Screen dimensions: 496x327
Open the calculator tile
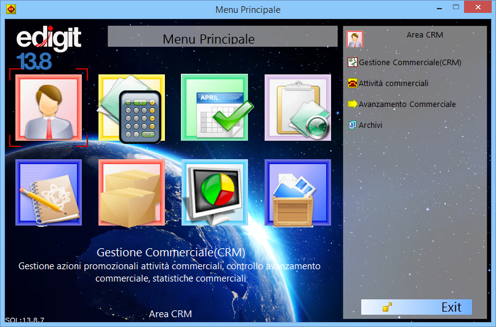(x=132, y=108)
